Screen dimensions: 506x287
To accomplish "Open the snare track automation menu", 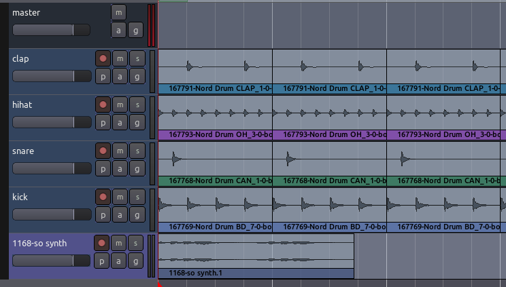I will point(120,169).
